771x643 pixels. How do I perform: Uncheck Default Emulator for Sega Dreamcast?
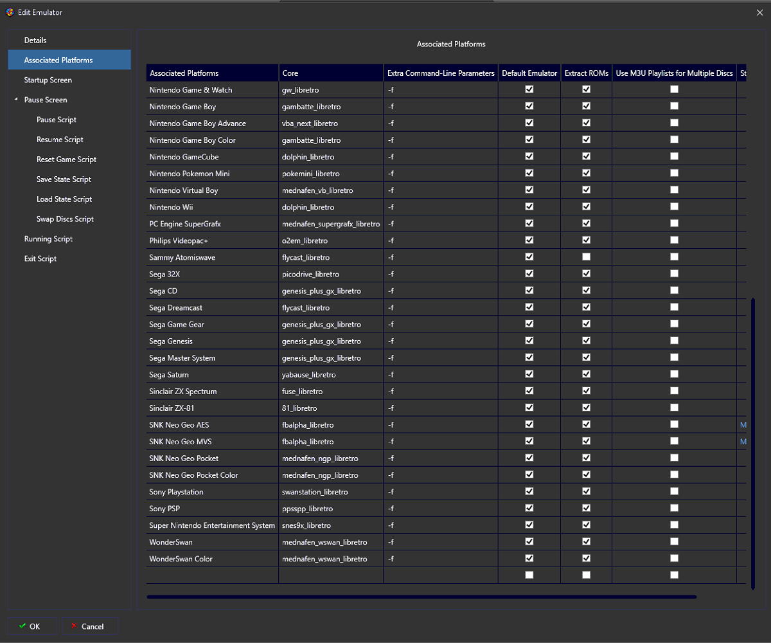pyautogui.click(x=529, y=307)
